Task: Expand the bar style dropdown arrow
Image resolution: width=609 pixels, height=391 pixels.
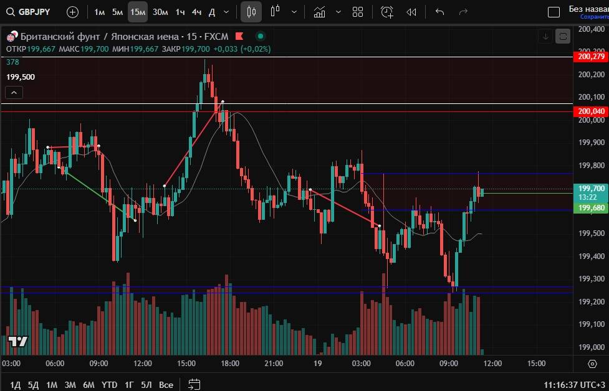Action: click(x=294, y=12)
